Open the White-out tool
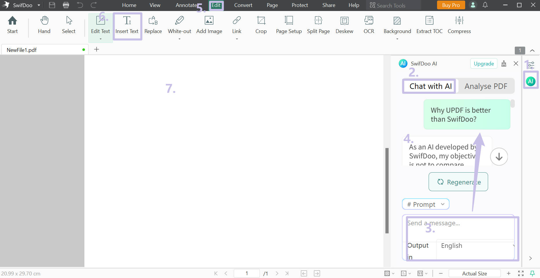Image resolution: width=540 pixels, height=278 pixels. tap(179, 25)
